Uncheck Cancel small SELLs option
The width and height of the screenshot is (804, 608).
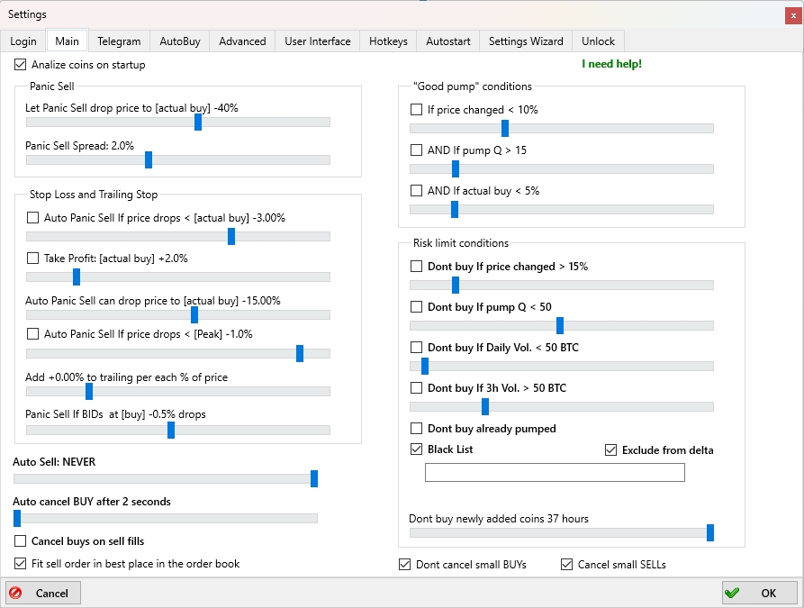(566, 565)
